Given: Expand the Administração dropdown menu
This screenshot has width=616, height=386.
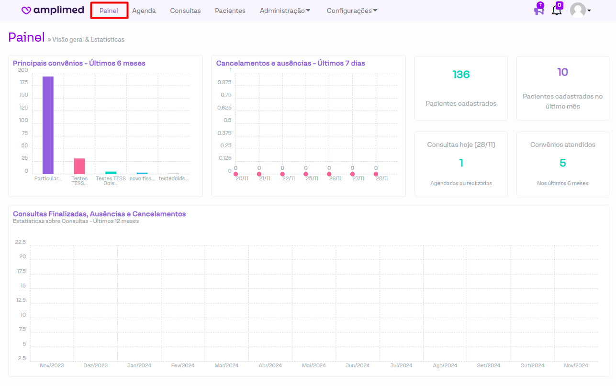Looking at the screenshot, I should point(285,11).
